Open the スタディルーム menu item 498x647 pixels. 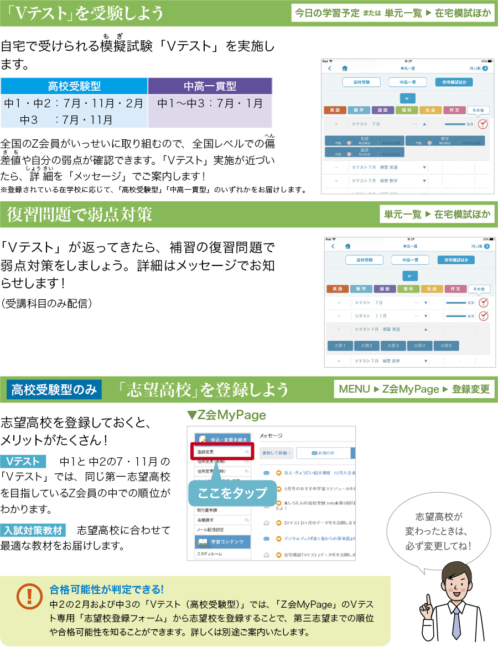point(222,554)
